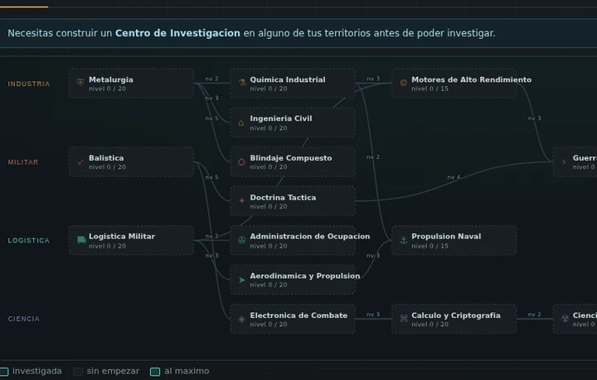Click 'nv 2' label after Calculo y Criptografia
This screenshot has height=380, width=597.
click(534, 315)
